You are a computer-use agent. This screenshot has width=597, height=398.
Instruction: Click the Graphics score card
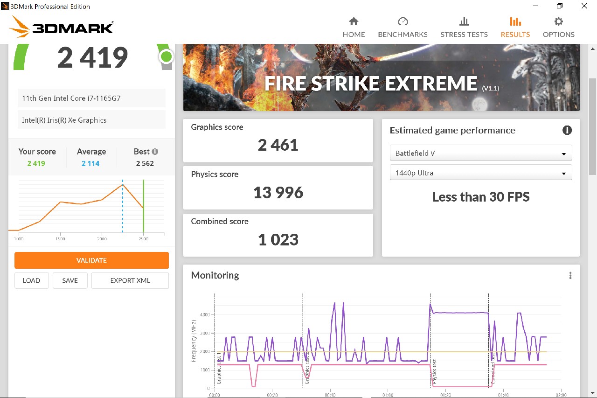tap(278, 140)
